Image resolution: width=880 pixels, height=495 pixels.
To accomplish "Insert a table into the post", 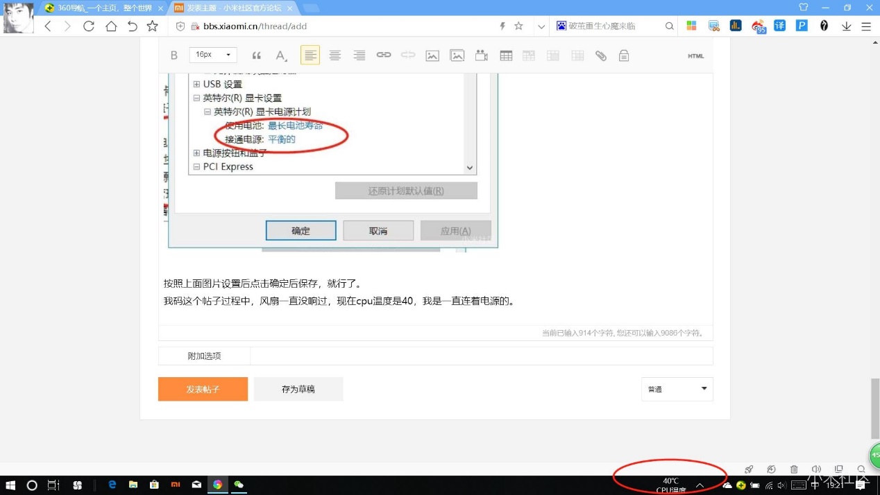I will (x=506, y=55).
